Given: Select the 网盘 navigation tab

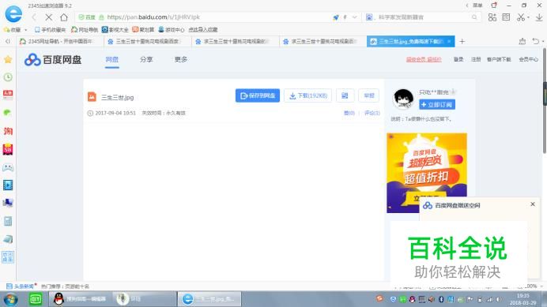Looking at the screenshot, I should pyautogui.click(x=112, y=60).
